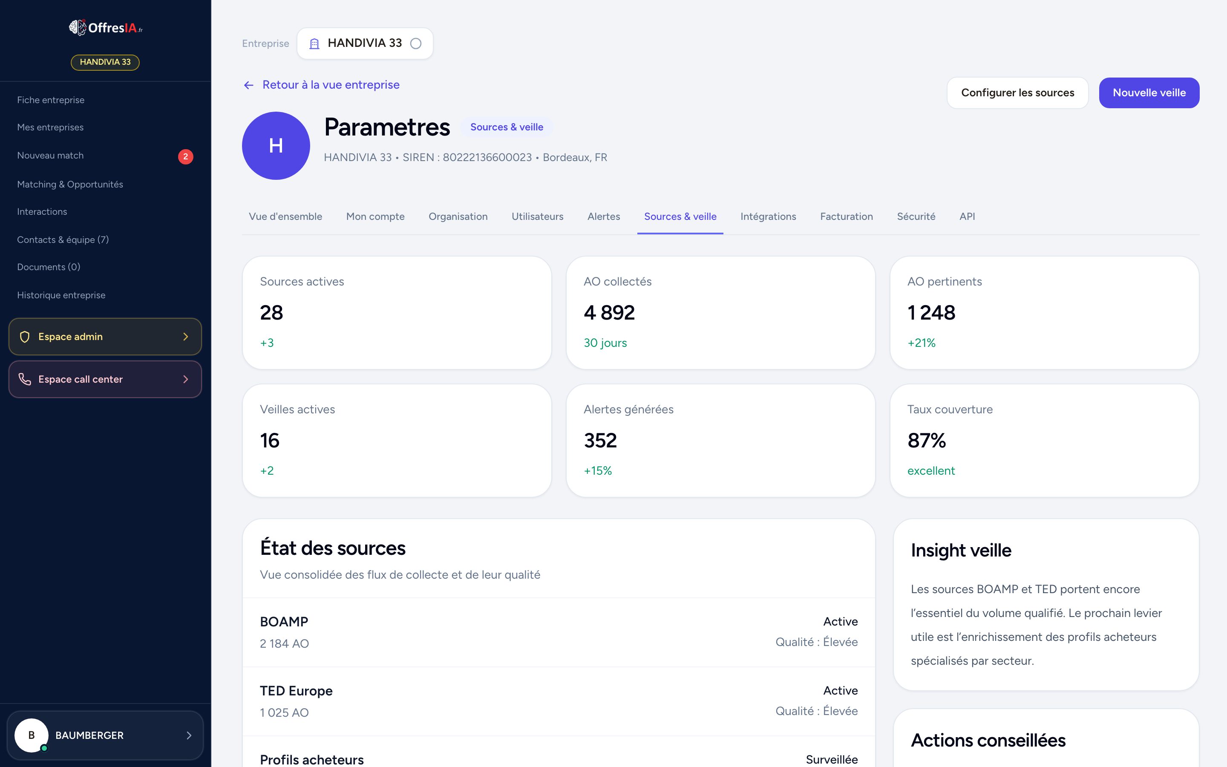Open BAUMBERGER user menu chevron

point(189,735)
